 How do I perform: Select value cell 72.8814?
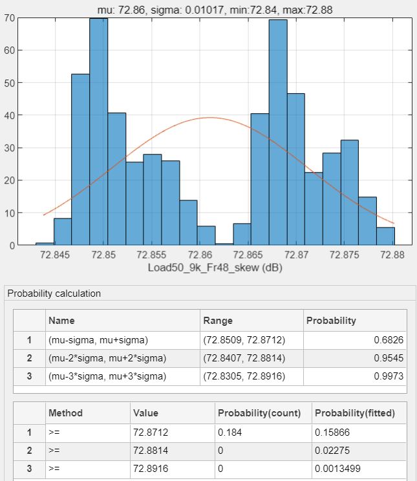(x=173, y=451)
